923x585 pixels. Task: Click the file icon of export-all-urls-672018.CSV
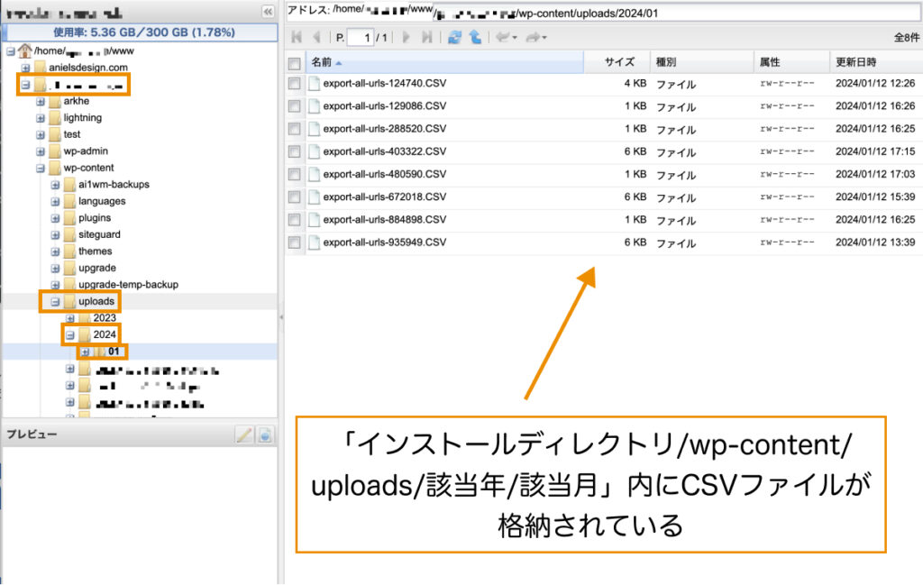[315, 197]
